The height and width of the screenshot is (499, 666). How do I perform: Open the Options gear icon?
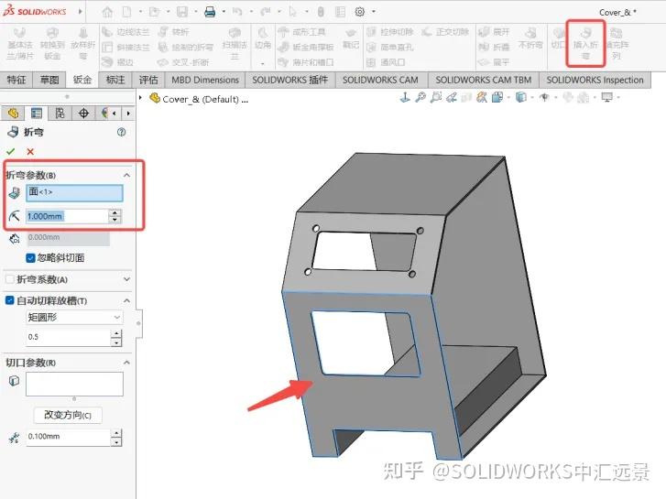click(x=359, y=12)
